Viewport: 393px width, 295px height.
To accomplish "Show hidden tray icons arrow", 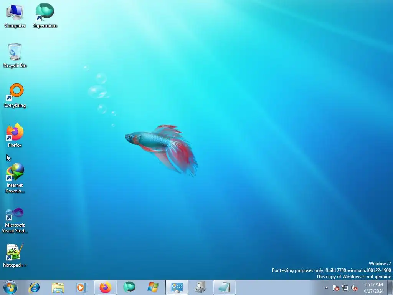I will tap(326, 288).
